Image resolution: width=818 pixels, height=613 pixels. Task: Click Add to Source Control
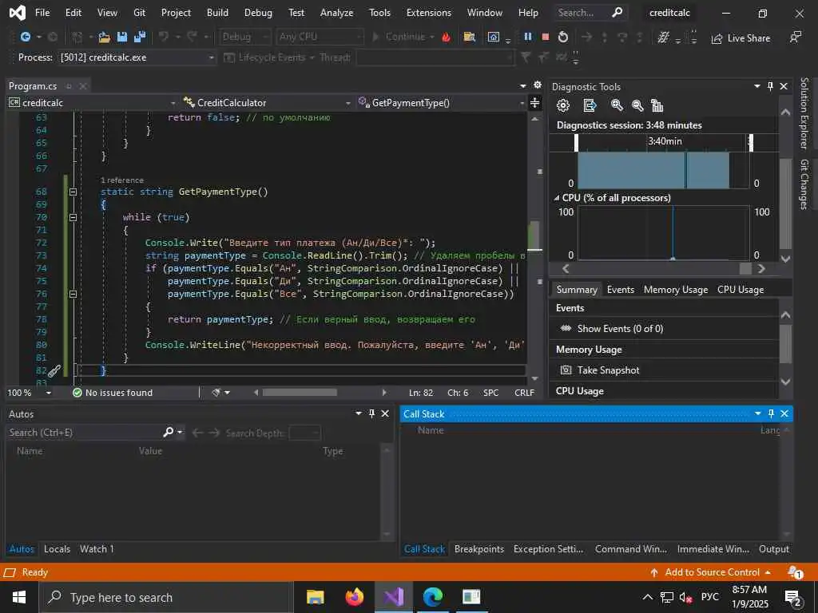[710, 572]
